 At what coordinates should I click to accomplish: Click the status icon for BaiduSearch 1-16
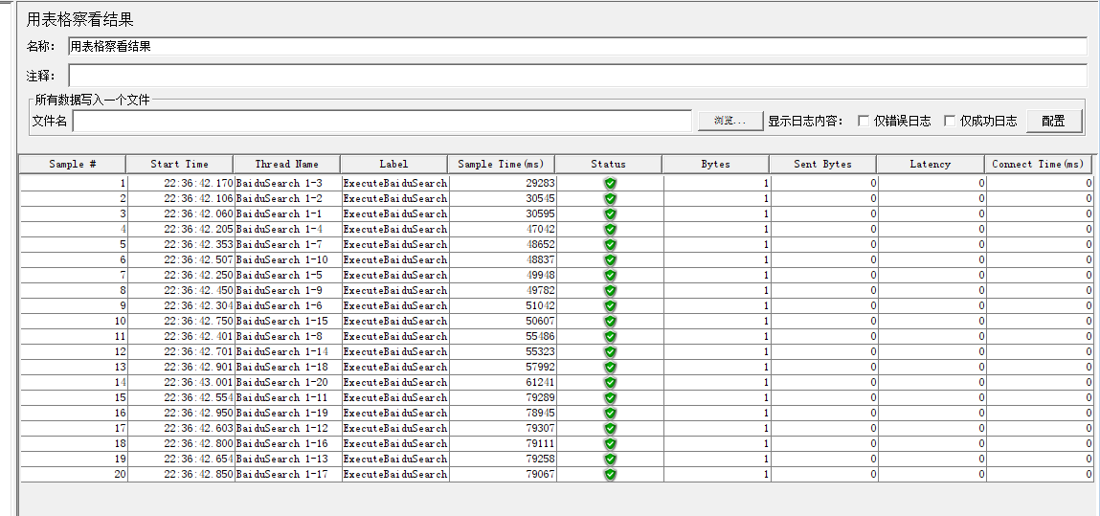pos(611,444)
